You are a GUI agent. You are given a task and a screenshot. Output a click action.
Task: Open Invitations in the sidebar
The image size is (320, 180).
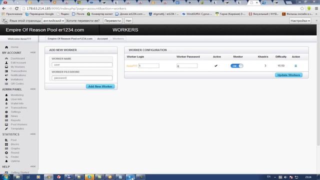16,79
